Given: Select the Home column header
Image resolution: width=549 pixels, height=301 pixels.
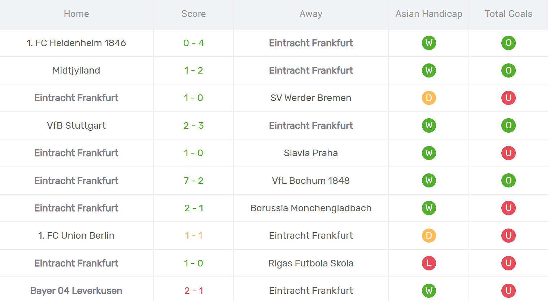Looking at the screenshot, I should pos(76,14).
